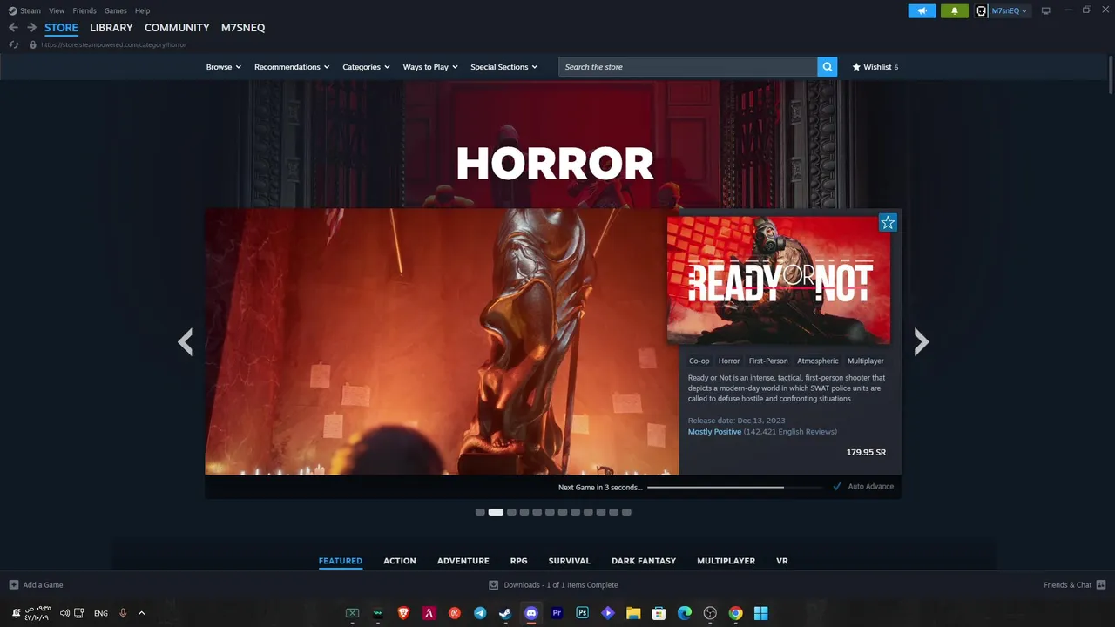Screen dimensions: 1115x627
Task: Toggle microphone icon in system tray
Action: coord(123,613)
